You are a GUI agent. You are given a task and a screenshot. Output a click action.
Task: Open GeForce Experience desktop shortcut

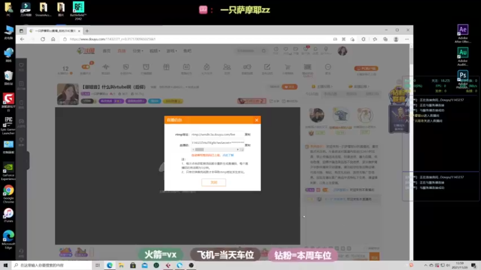coord(8,172)
